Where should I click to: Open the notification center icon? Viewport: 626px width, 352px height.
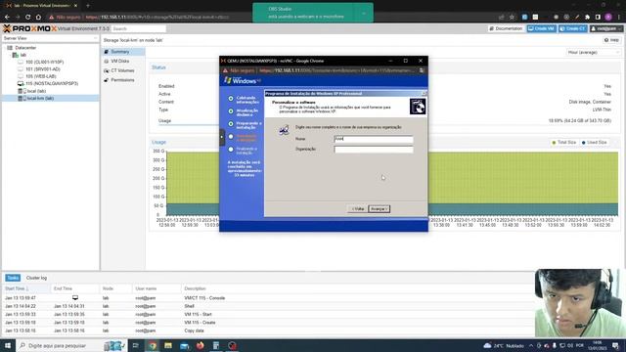point(616,345)
